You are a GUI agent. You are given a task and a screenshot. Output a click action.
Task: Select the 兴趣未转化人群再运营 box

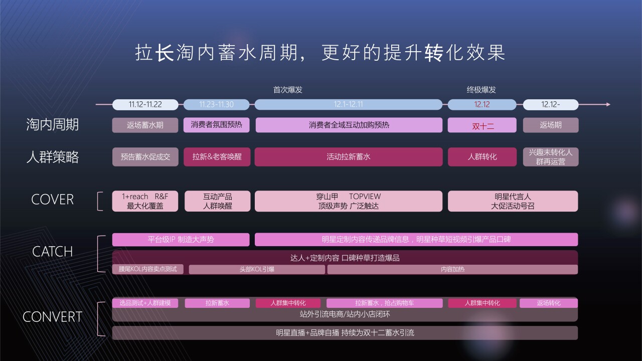pos(550,157)
